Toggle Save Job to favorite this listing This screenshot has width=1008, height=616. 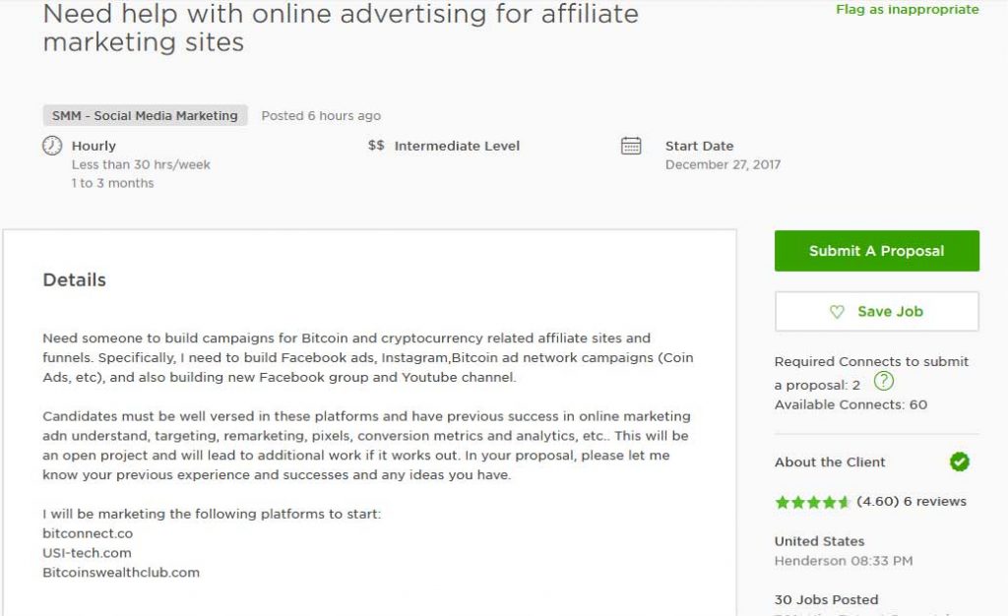tap(875, 311)
